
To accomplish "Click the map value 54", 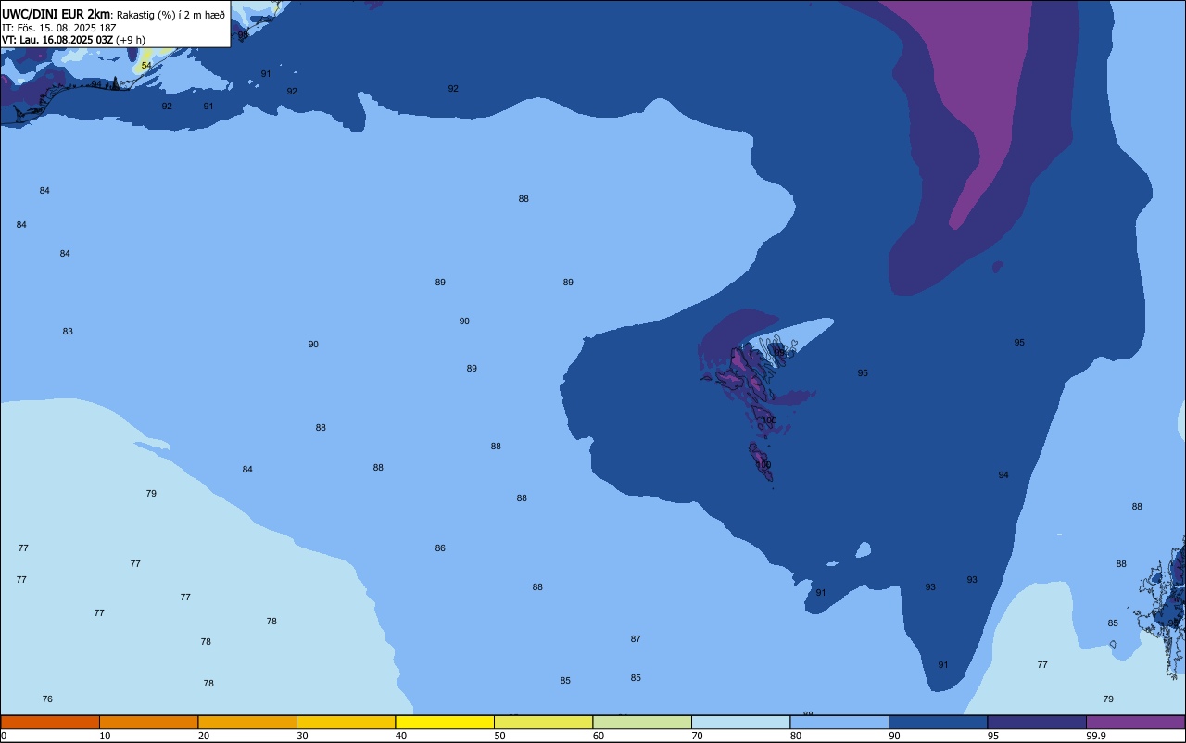I will (146, 66).
